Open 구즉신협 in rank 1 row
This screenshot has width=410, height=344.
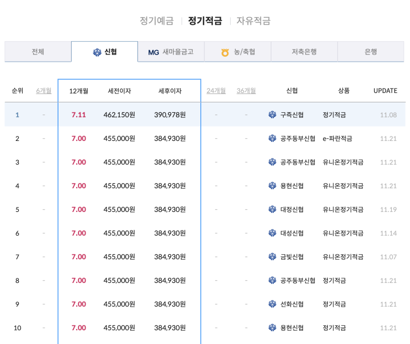[292, 114]
